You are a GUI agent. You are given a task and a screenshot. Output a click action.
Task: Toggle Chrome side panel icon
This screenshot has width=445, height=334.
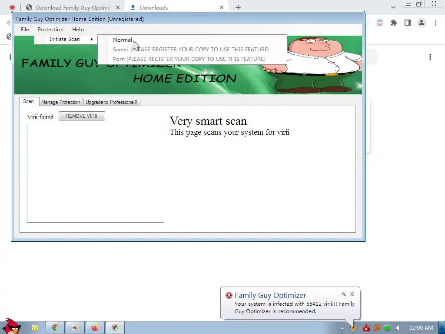click(408, 23)
